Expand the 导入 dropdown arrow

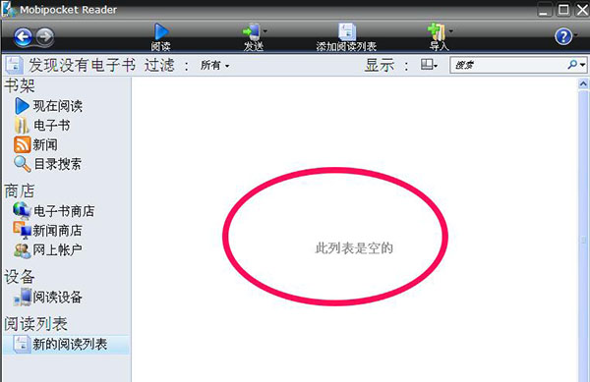coord(450,31)
